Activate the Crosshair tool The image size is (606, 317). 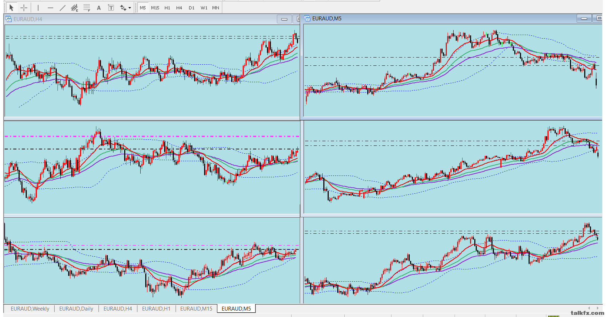click(24, 8)
